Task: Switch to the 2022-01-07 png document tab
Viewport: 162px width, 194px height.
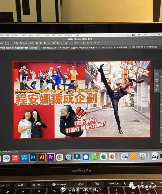Action: click(70, 48)
